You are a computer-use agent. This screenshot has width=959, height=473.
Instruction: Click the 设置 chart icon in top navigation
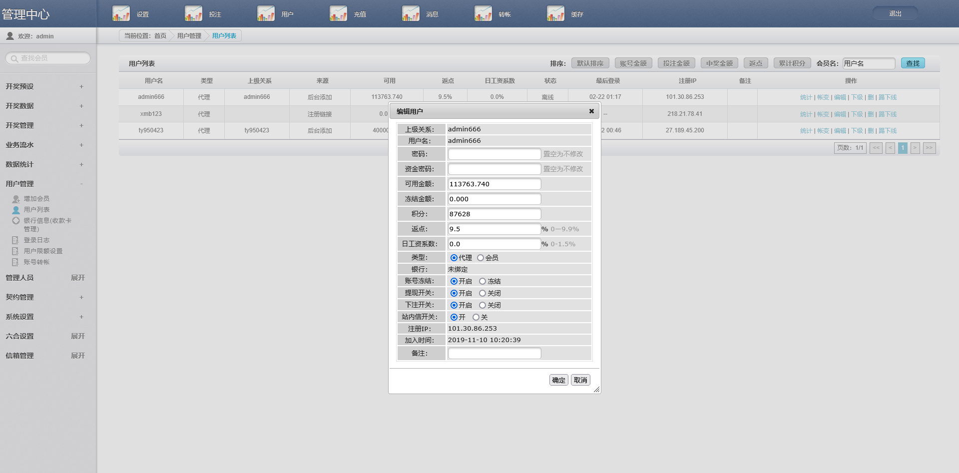point(121,13)
